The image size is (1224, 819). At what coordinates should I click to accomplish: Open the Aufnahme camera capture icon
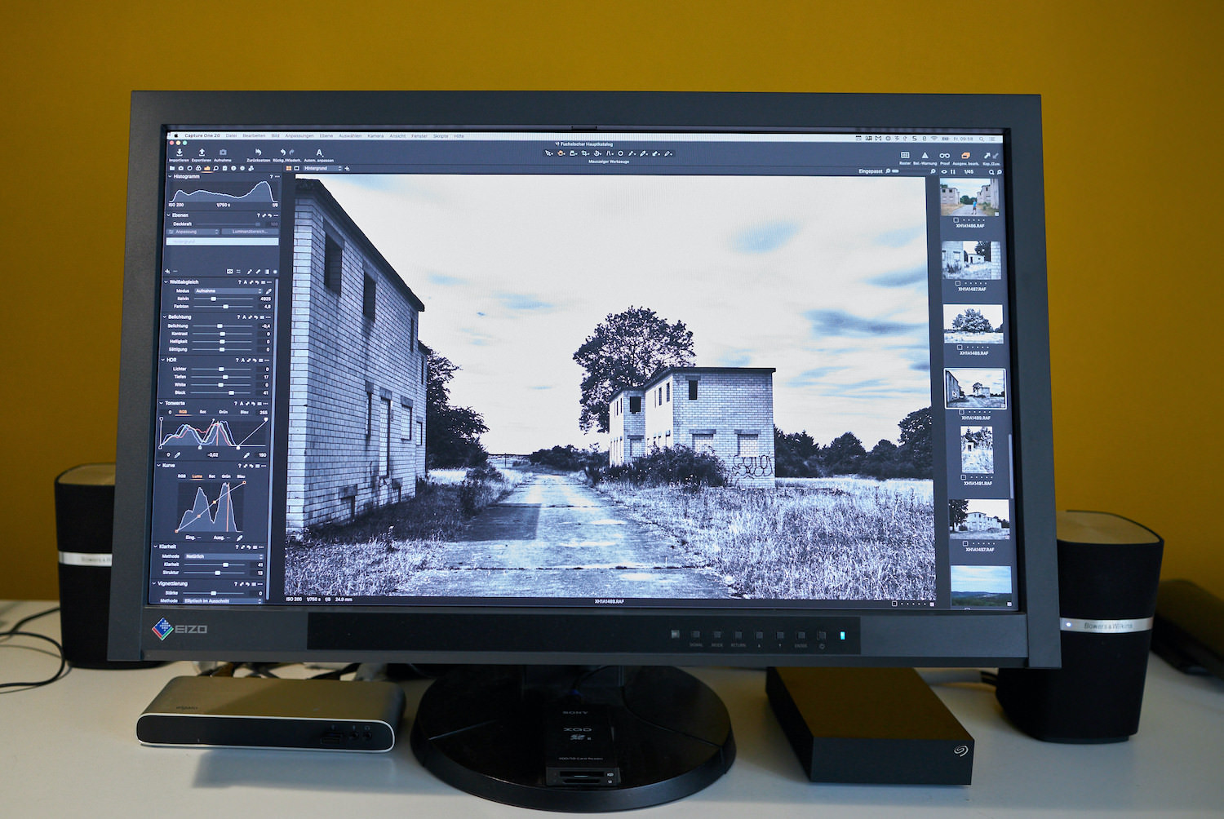point(223,153)
